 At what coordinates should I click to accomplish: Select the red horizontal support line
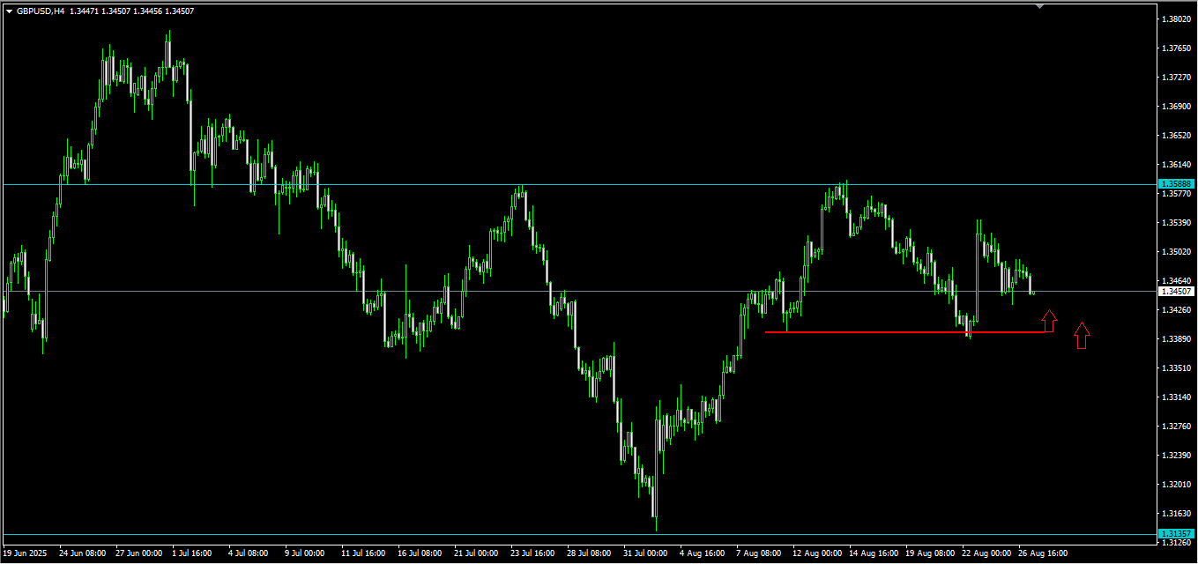(909, 331)
